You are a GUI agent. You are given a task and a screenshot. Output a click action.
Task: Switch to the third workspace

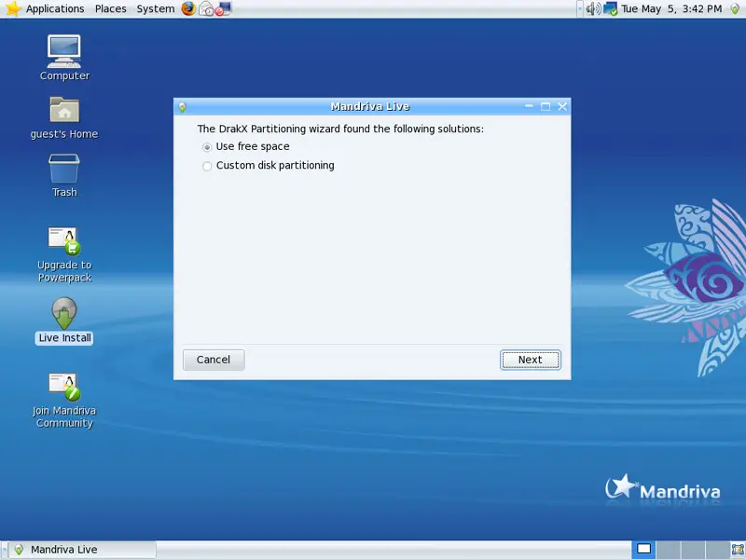point(692,550)
